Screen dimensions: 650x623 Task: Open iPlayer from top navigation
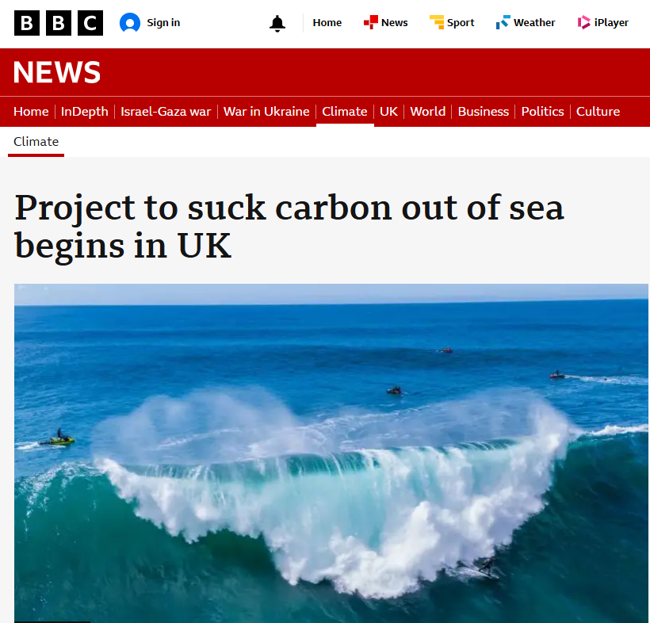click(611, 22)
